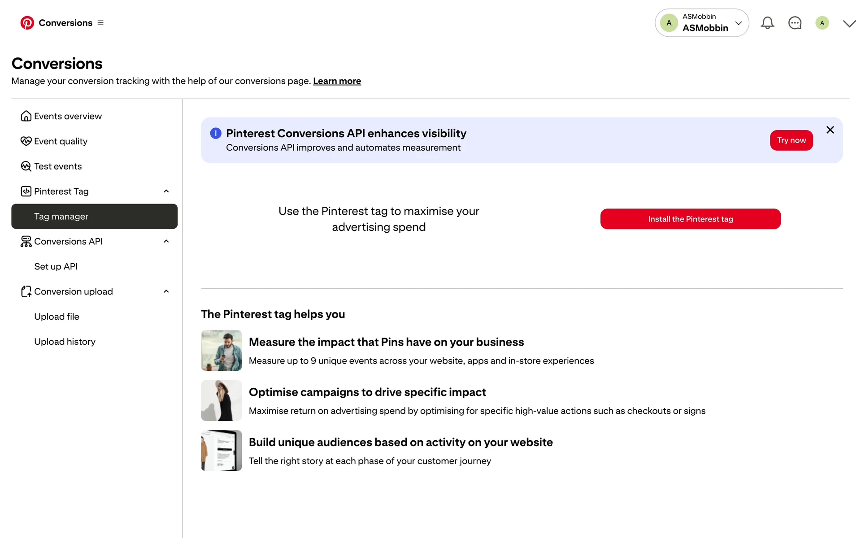This screenshot has height=538, width=861.
Task: Dismiss the Conversions API banner
Action: pyautogui.click(x=830, y=130)
